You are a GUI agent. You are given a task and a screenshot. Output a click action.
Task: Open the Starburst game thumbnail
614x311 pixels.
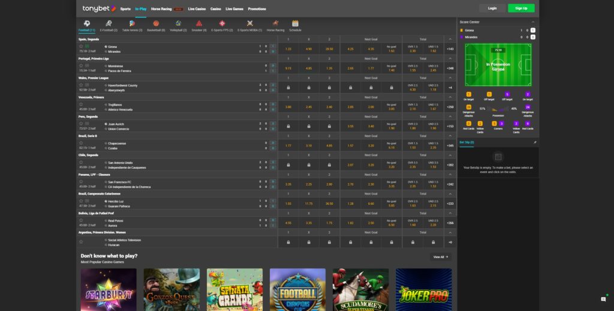[109, 289]
